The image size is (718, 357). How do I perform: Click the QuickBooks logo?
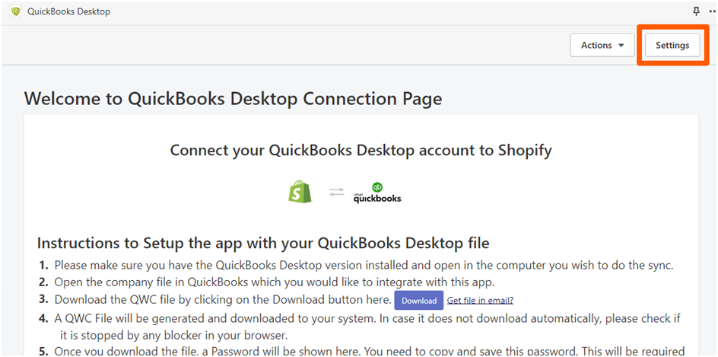[377, 193]
